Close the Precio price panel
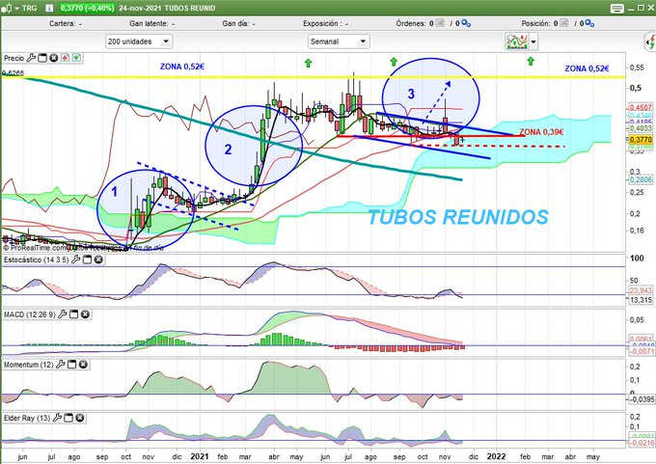 pyautogui.click(x=54, y=58)
